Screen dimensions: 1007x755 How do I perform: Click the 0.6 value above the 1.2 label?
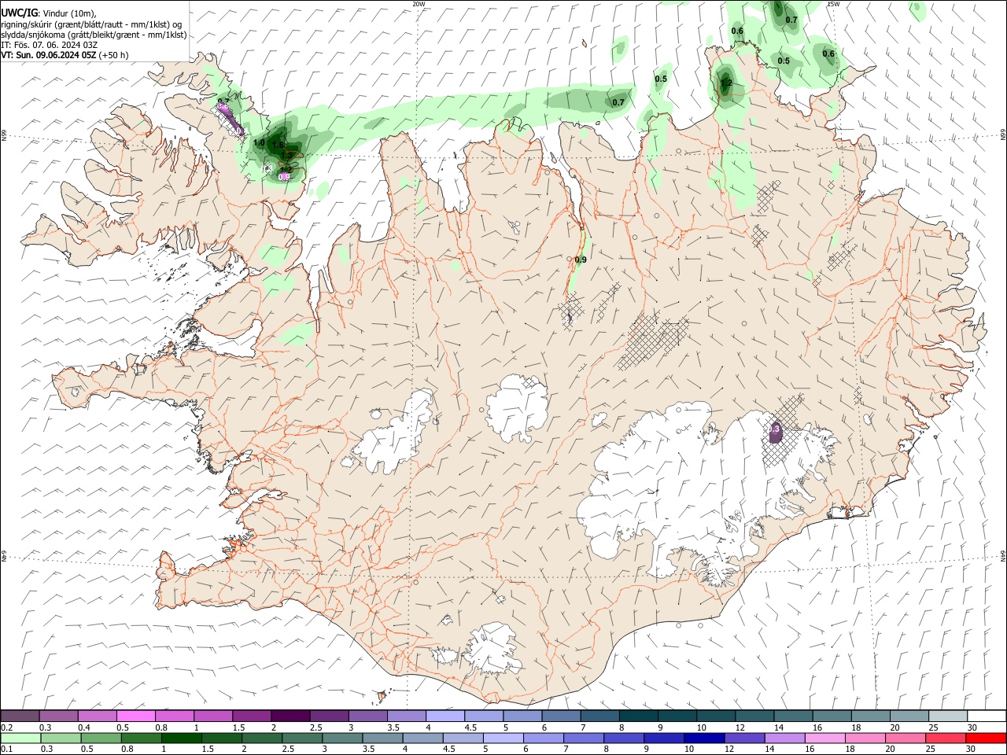pyautogui.click(x=737, y=31)
